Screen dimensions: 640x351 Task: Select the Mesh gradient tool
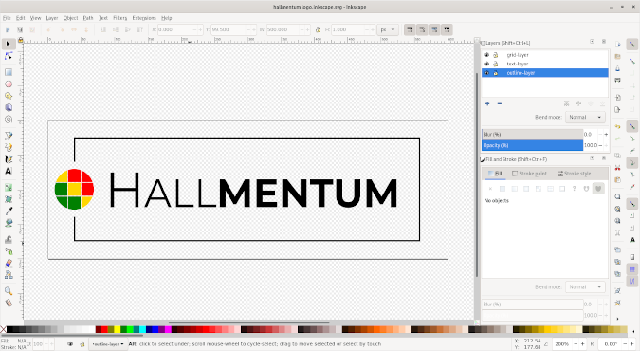(9, 199)
